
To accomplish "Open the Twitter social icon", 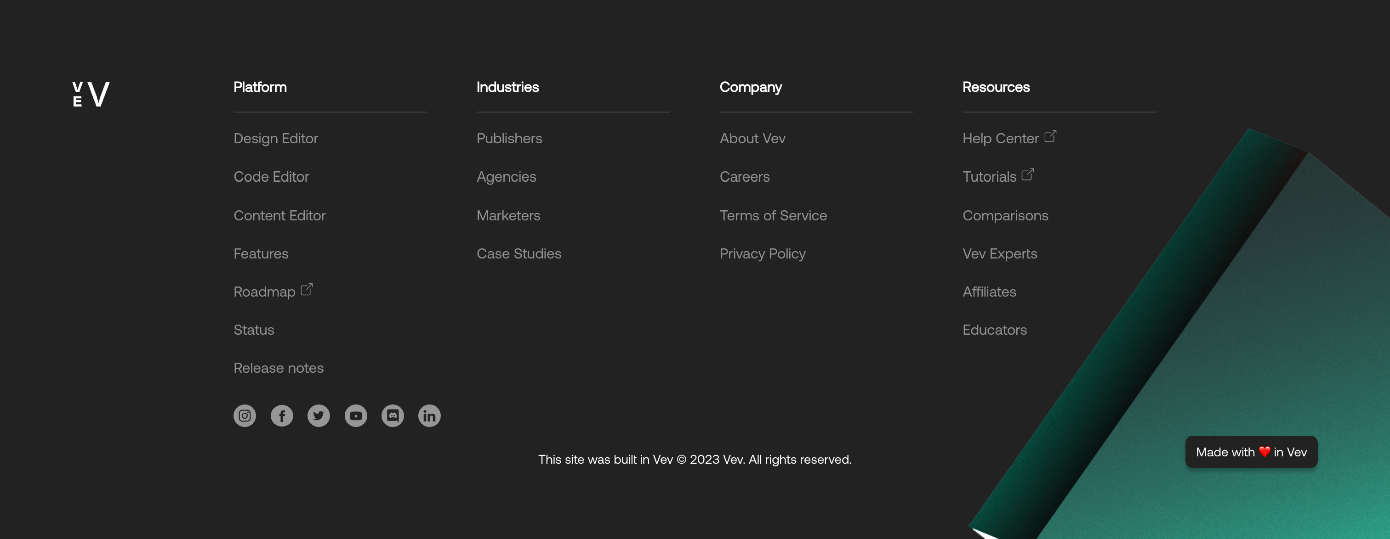I will point(319,415).
